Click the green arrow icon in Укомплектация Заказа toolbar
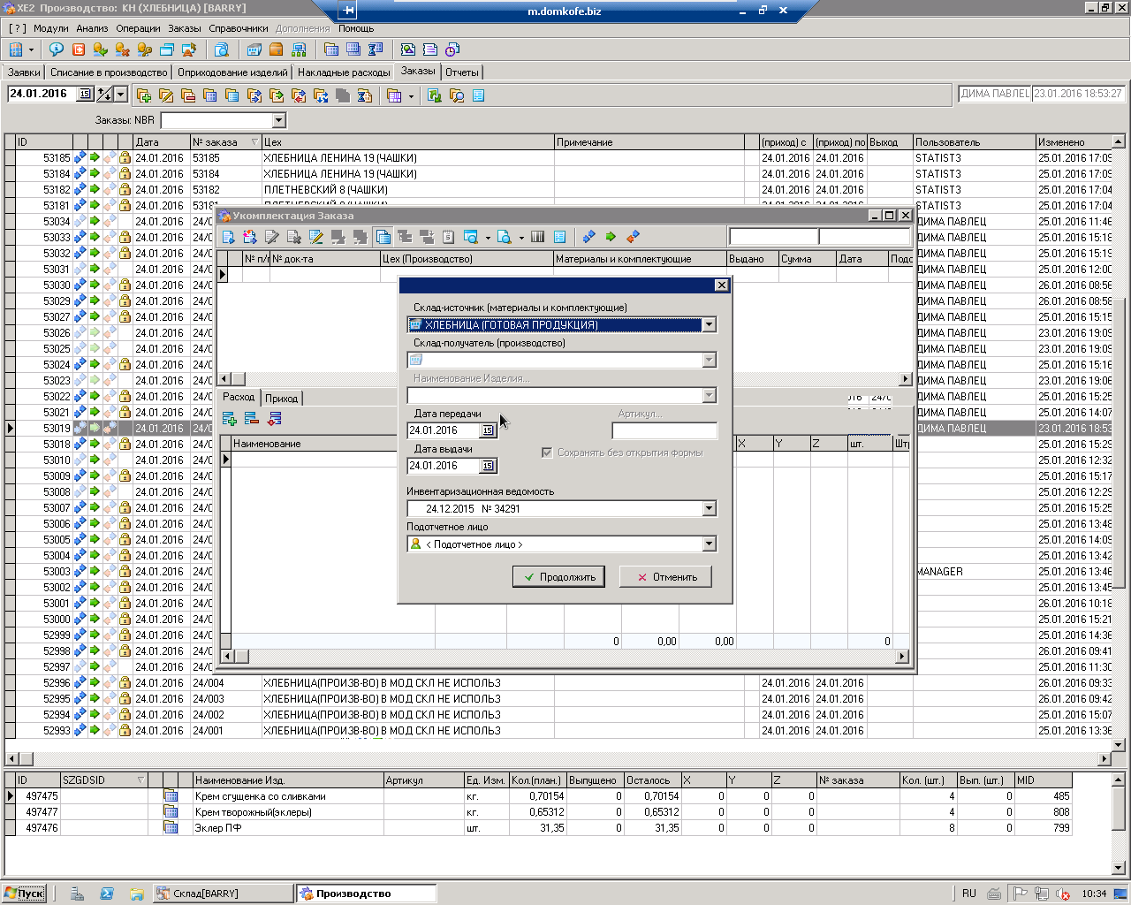Image resolution: width=1131 pixels, height=905 pixels. (611, 237)
